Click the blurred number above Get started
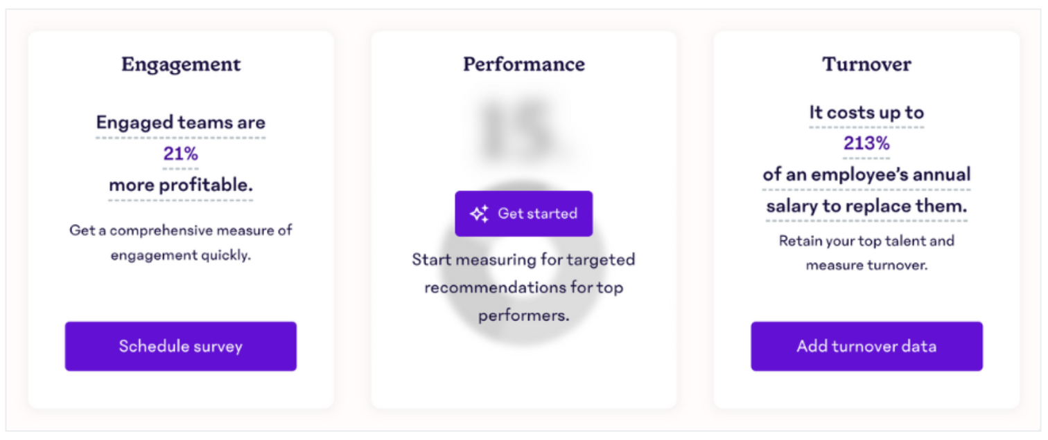This screenshot has height=440, width=1048. coord(517,129)
